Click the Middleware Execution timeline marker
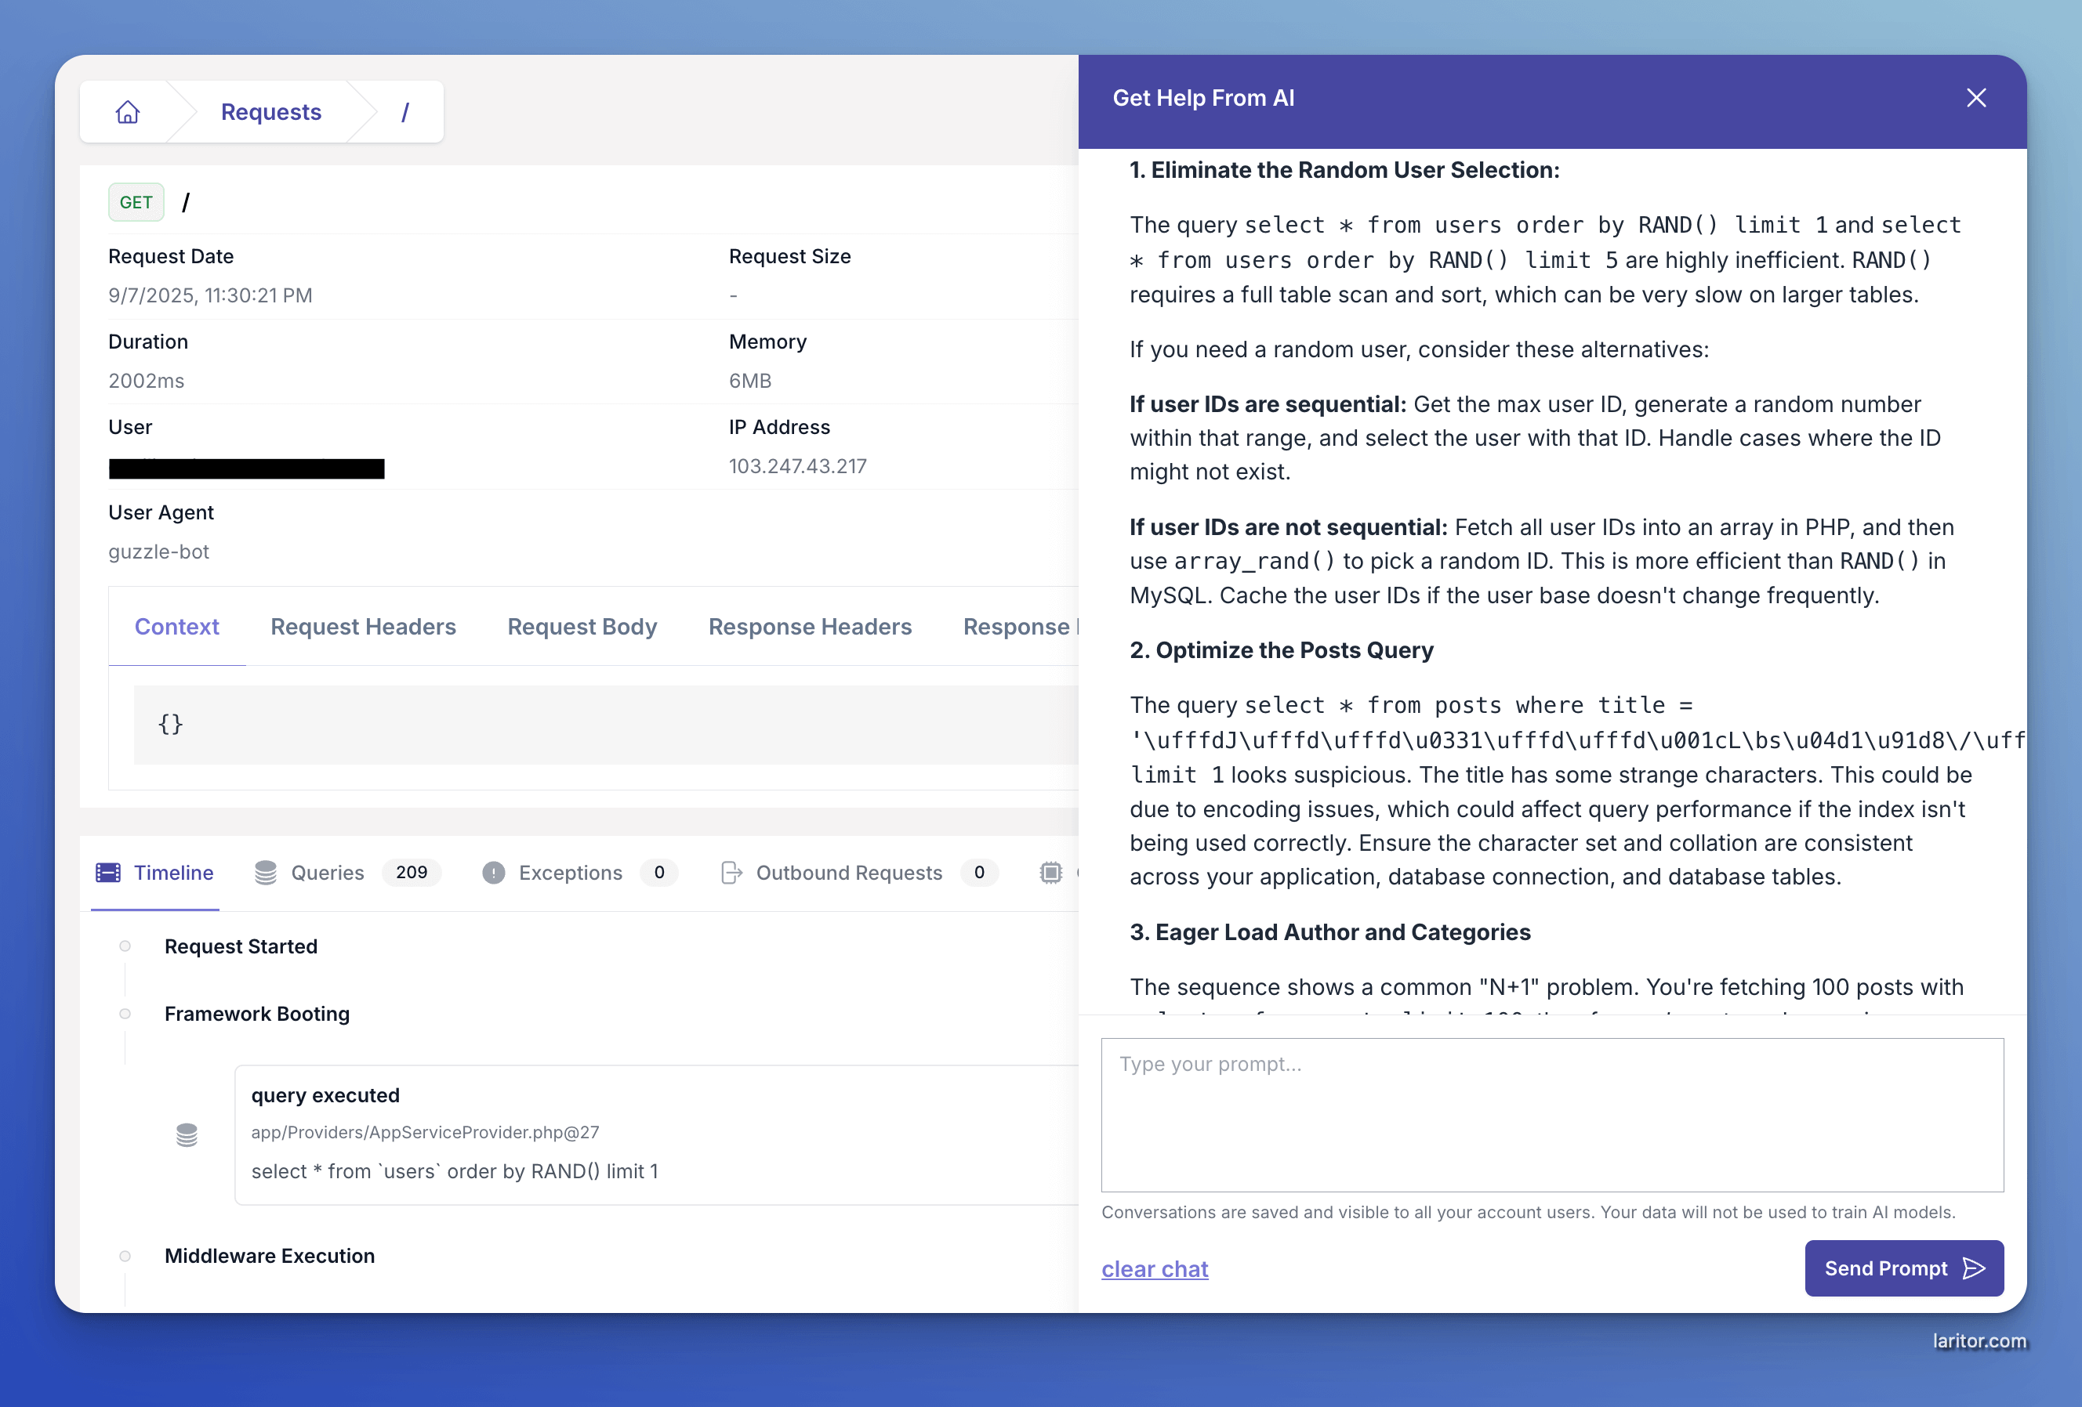Image resolution: width=2082 pixels, height=1407 pixels. [x=125, y=1256]
